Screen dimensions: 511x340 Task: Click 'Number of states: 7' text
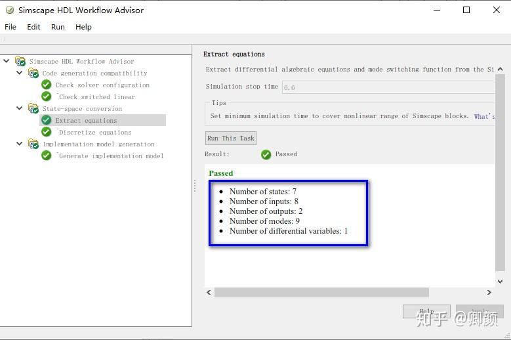pos(263,192)
